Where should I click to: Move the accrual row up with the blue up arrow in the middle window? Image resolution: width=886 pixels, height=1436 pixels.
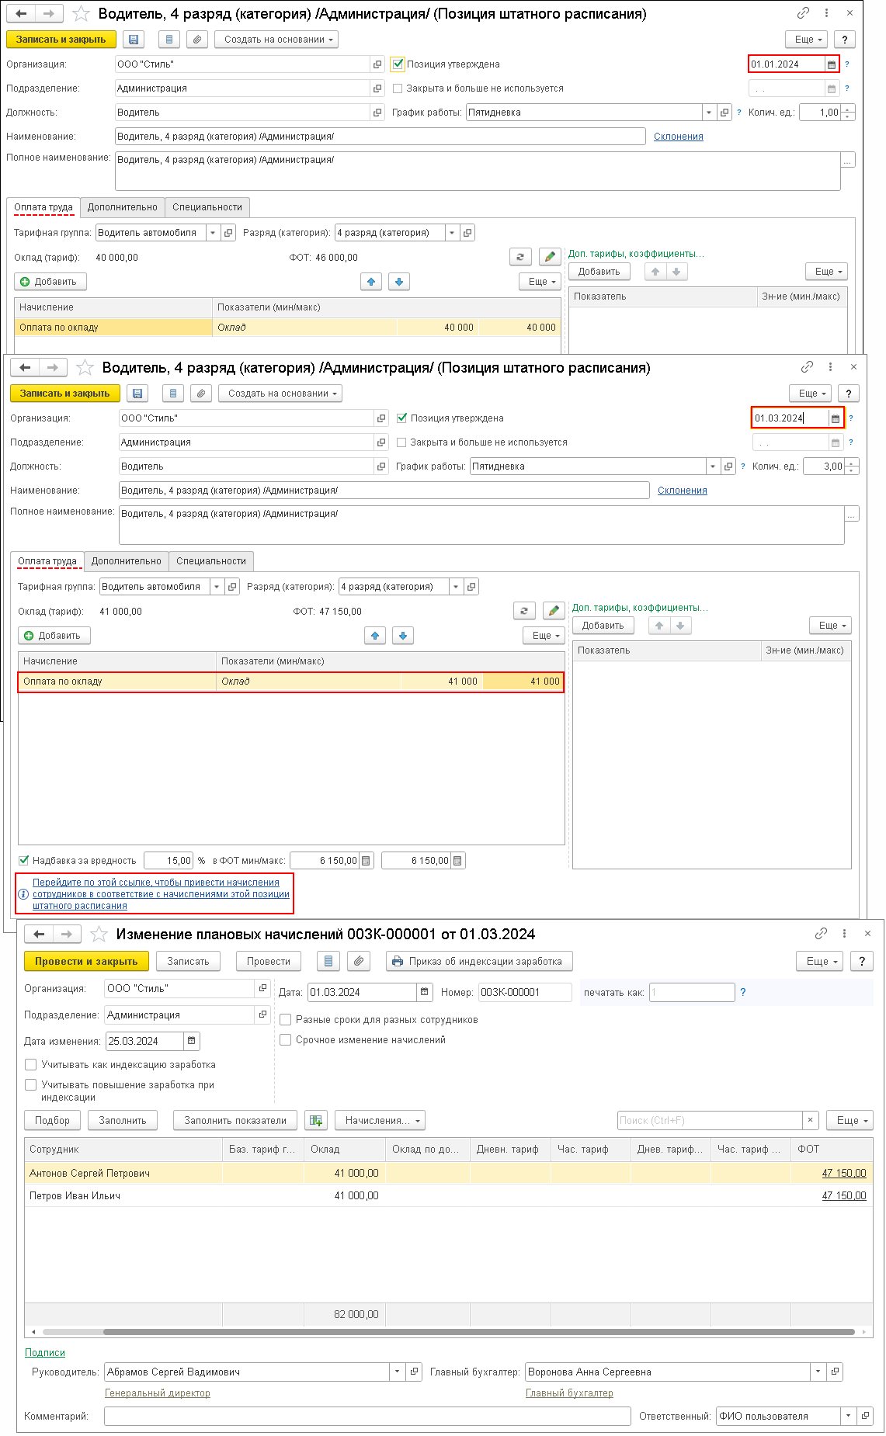pos(375,636)
